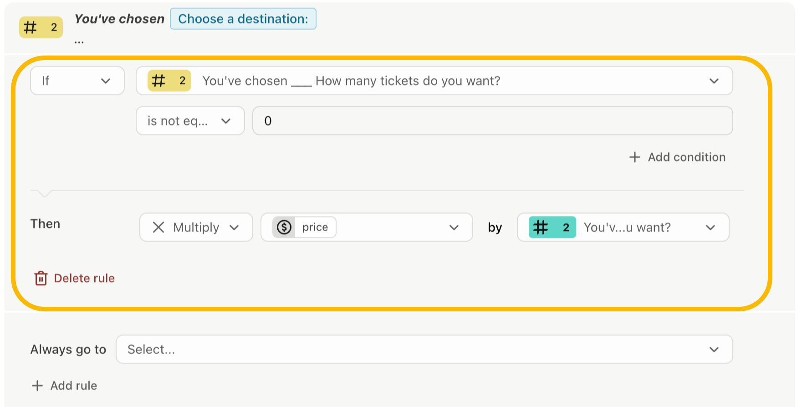The height and width of the screenshot is (407, 797).
Task: Click the plus icon beside Add condition
Action: point(634,157)
